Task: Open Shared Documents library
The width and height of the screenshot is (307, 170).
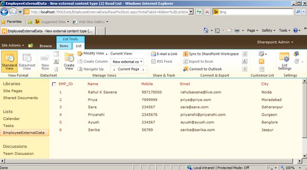Action: pos(20,98)
